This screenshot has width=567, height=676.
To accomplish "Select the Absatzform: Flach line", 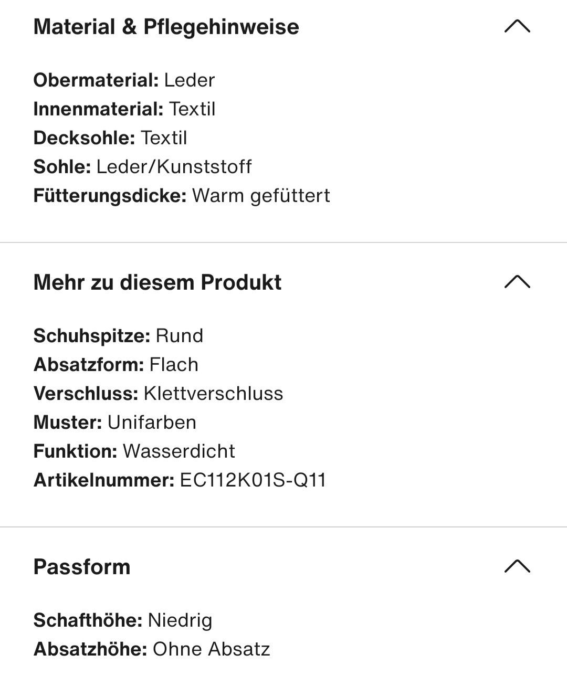I will click(116, 365).
